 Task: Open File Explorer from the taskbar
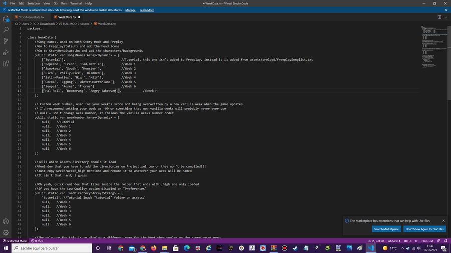point(165,248)
